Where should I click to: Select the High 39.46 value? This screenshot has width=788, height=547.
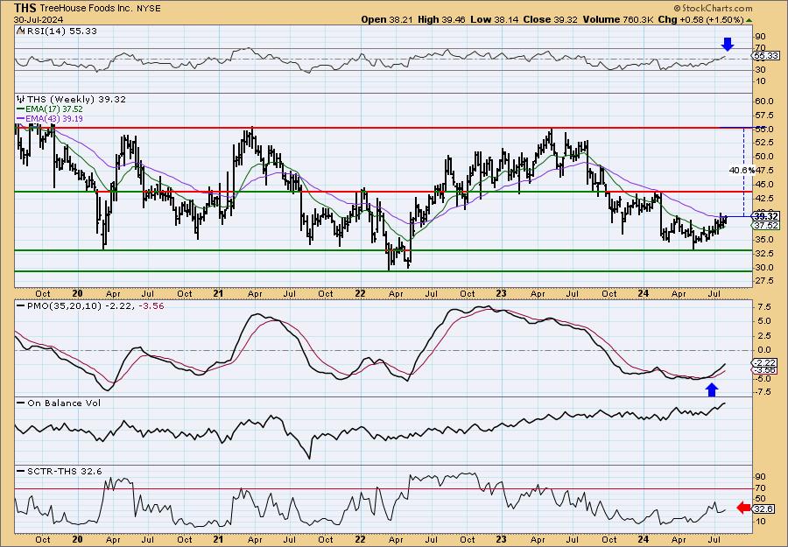coord(442,19)
